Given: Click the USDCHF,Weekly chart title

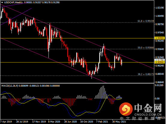Looking at the screenshot, I should (13, 2).
